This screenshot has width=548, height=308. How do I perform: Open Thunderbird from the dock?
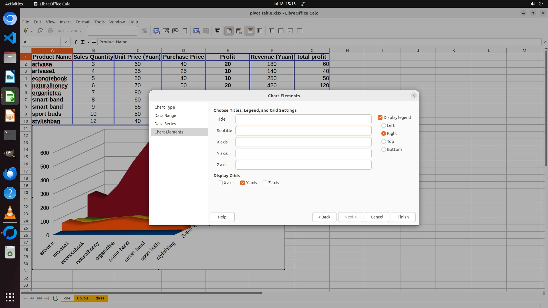click(10, 174)
